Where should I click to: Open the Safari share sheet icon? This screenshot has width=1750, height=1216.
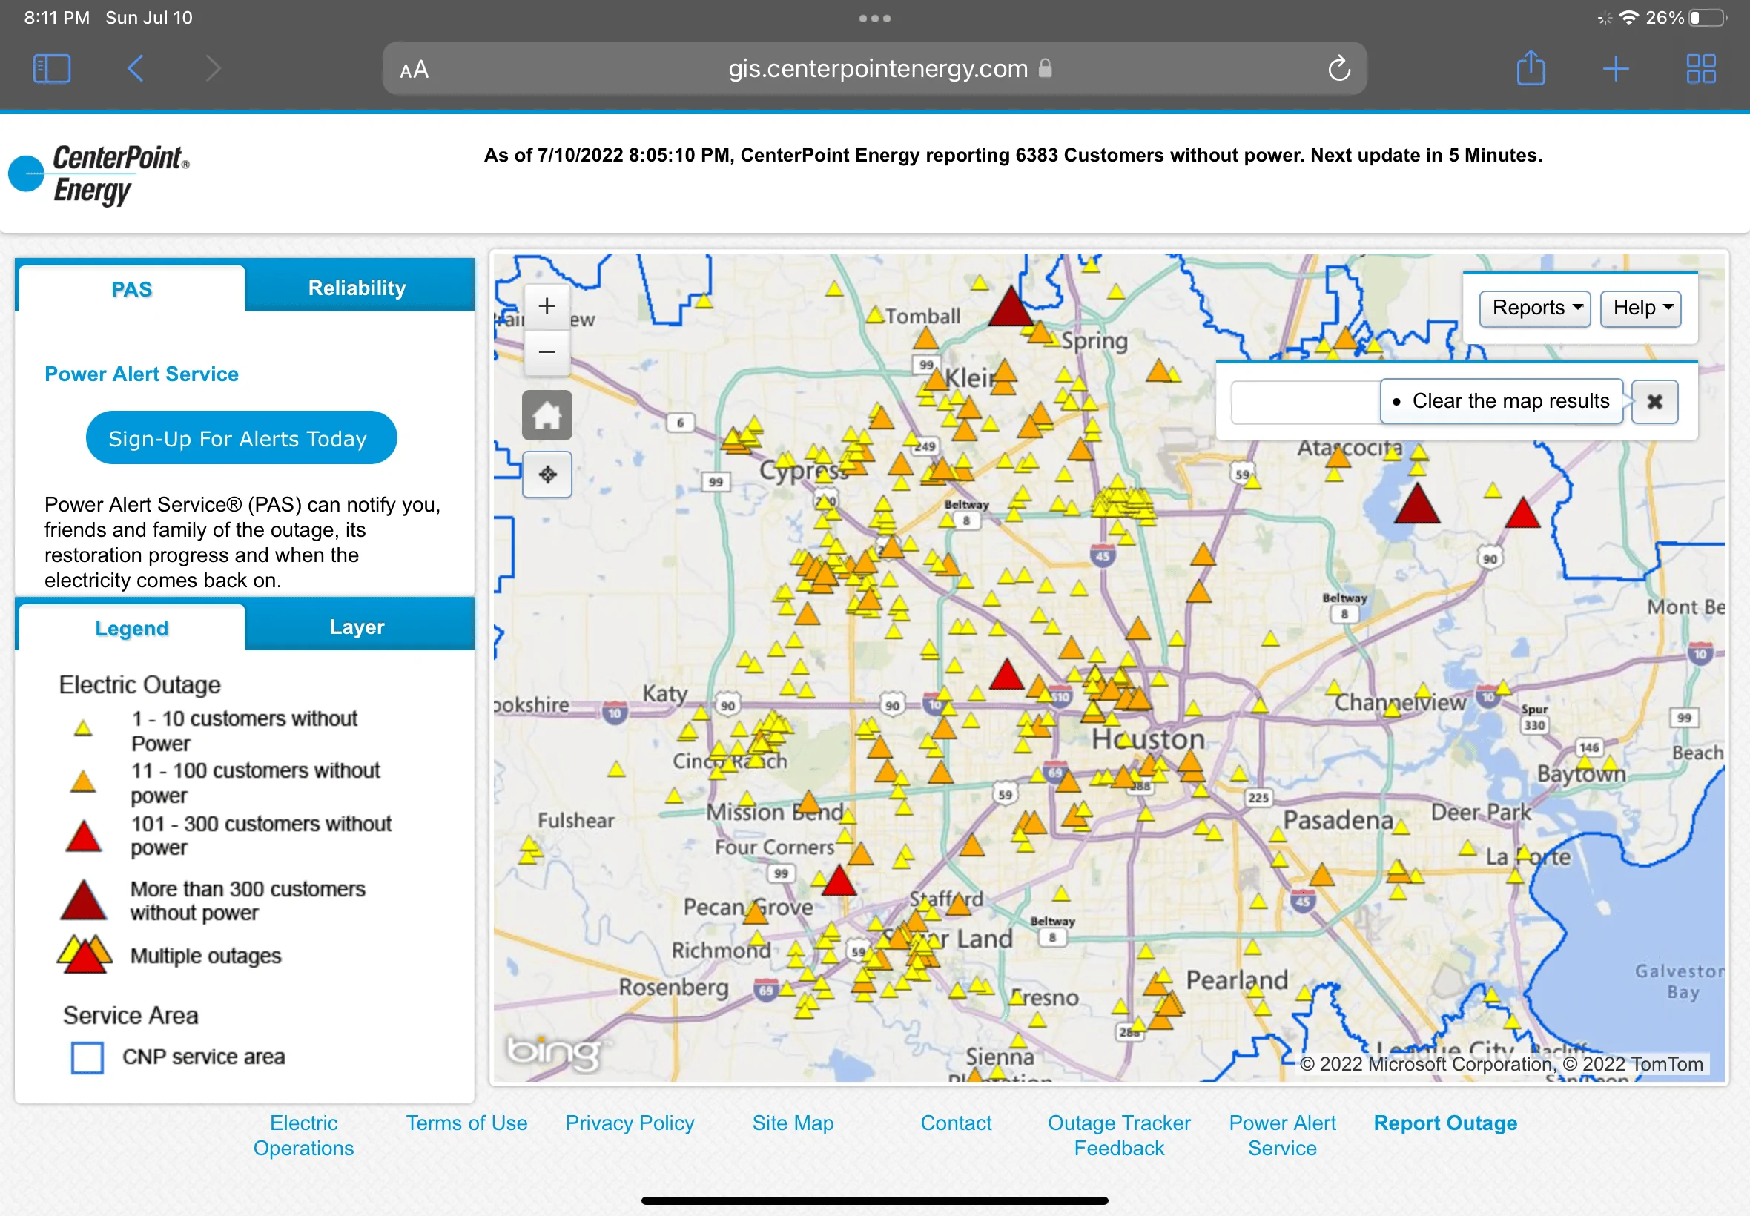pos(1531,67)
